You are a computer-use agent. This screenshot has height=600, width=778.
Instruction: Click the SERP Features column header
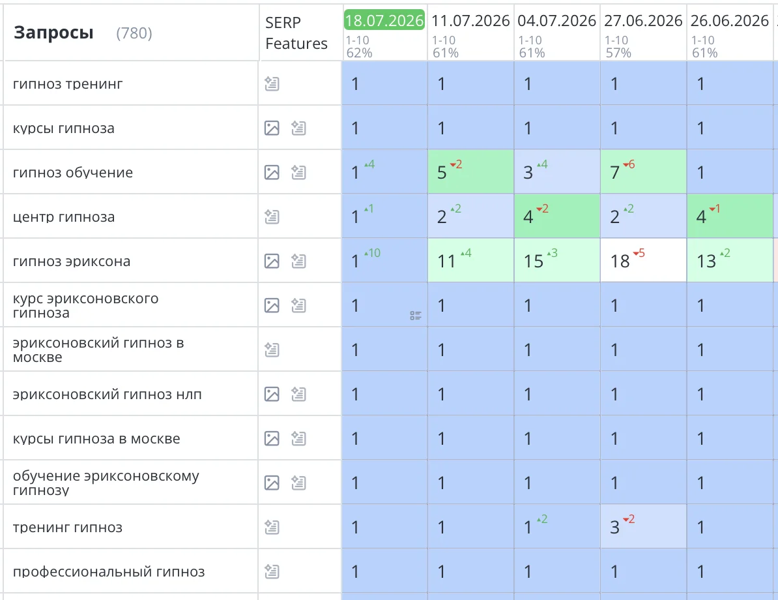(296, 33)
